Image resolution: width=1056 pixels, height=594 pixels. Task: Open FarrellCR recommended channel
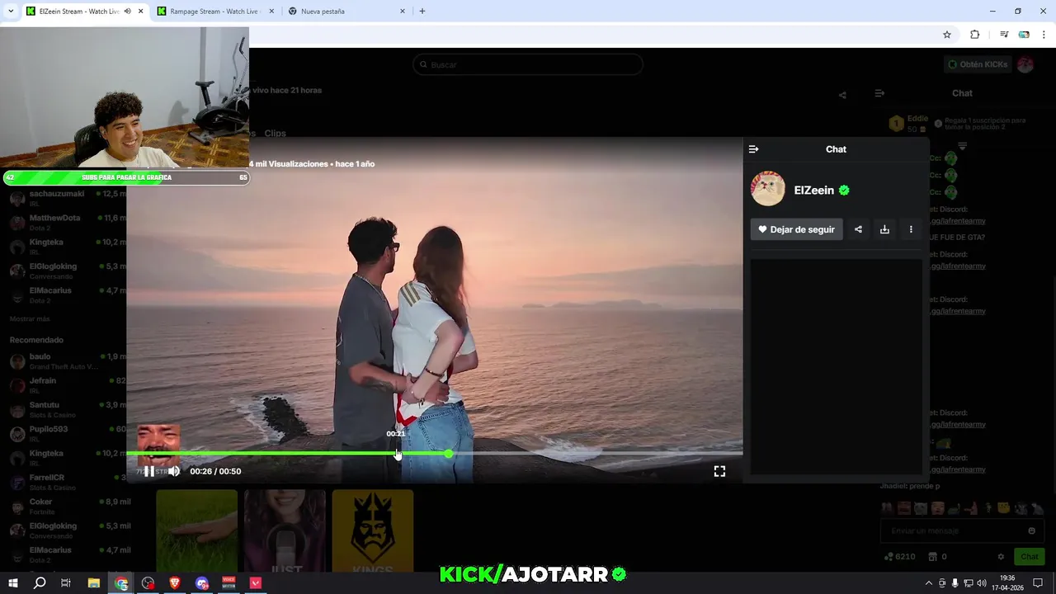click(x=66, y=482)
